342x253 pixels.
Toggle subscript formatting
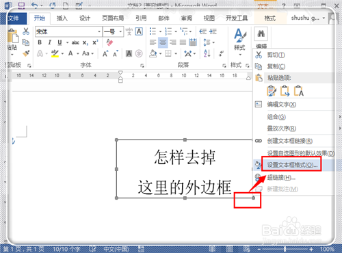pyautogui.click(x=85, y=42)
